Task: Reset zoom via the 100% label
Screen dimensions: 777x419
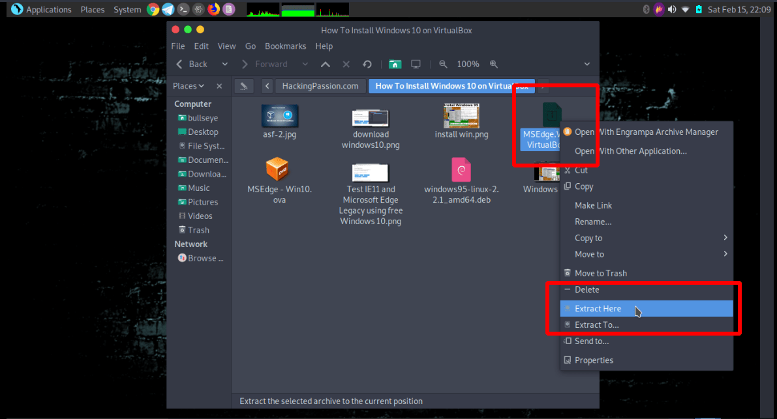Action: pos(468,65)
